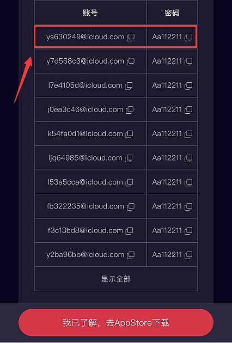Copy the j0ea3c46@icloud.com account

coord(130,110)
